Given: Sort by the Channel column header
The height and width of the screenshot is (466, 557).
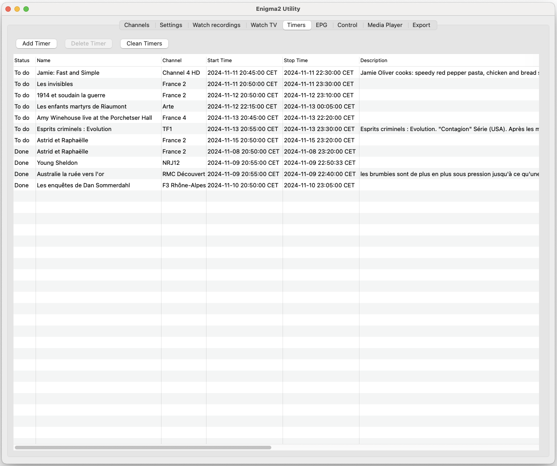Looking at the screenshot, I should (184, 60).
